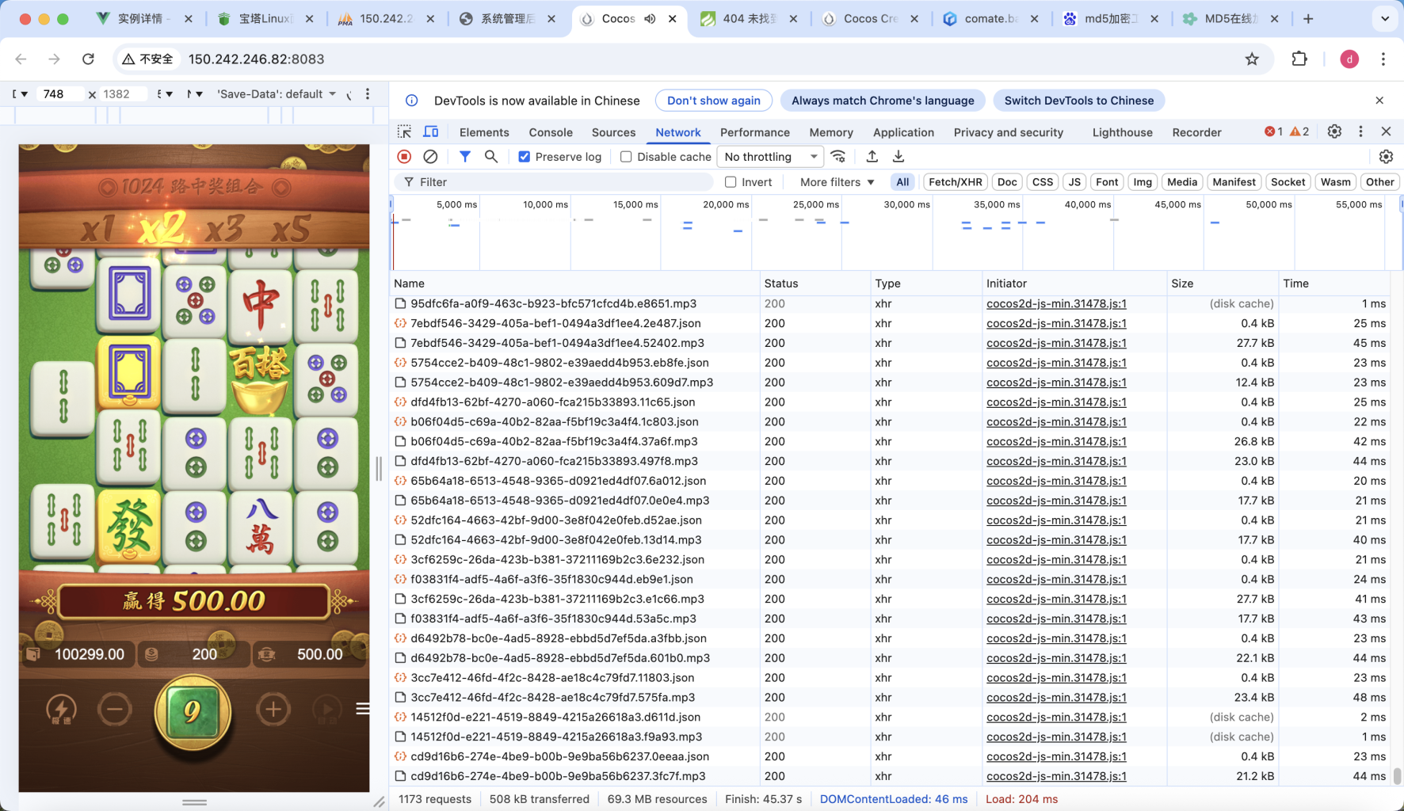The image size is (1404, 811).
Task: Hide the filter bar via funnel icon
Action: pyautogui.click(x=465, y=156)
